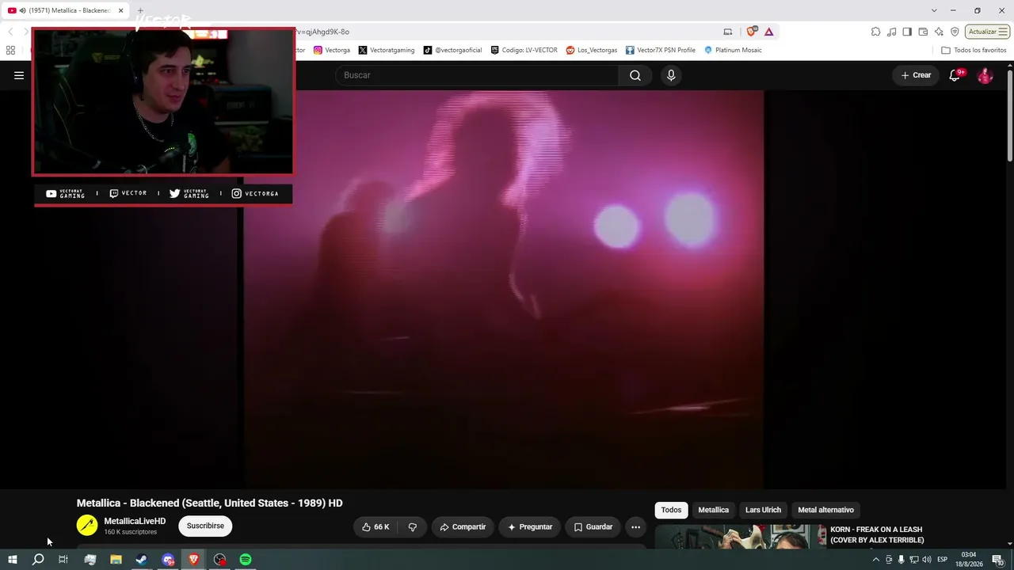Select the Todos filter chip
The height and width of the screenshot is (570, 1014).
coord(671,510)
